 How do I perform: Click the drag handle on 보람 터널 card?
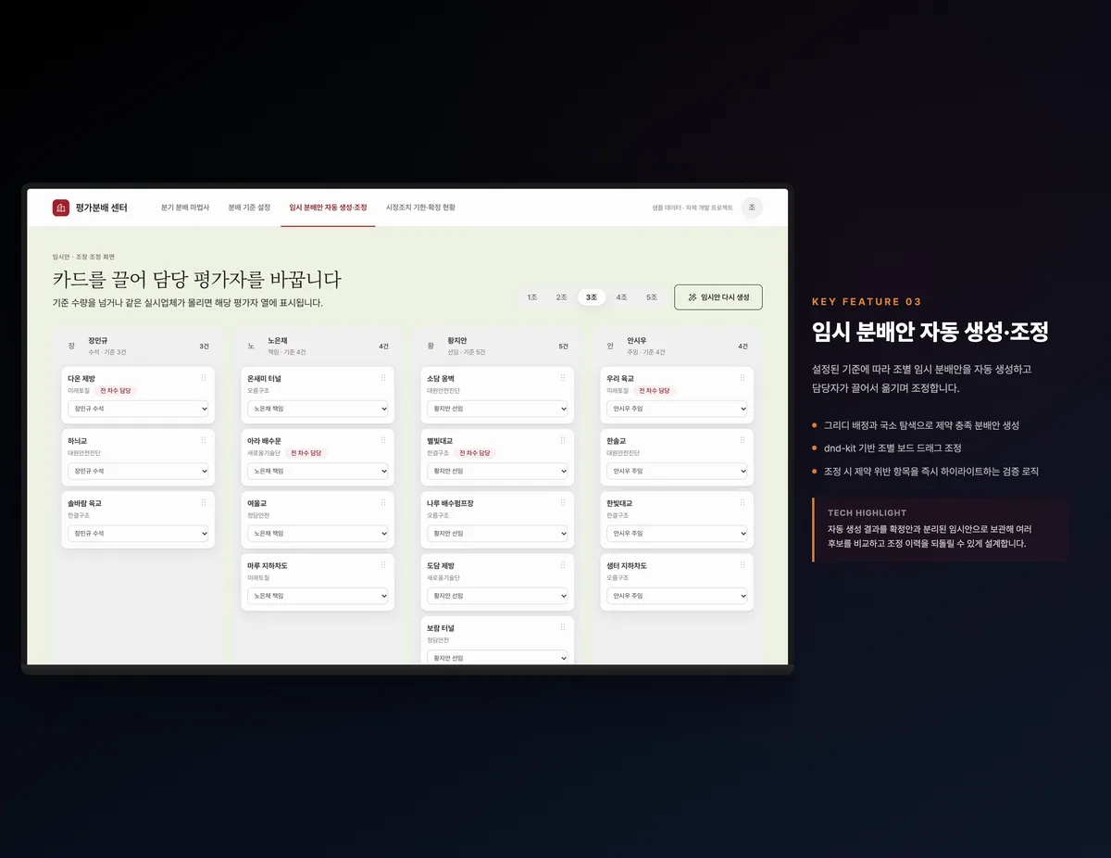[563, 627]
